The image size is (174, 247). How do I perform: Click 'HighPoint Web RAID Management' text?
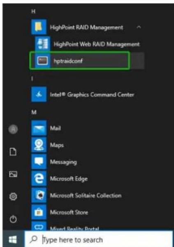(97, 44)
